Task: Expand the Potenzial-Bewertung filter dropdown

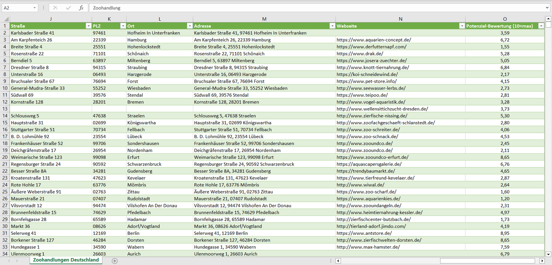Action: click(541, 26)
